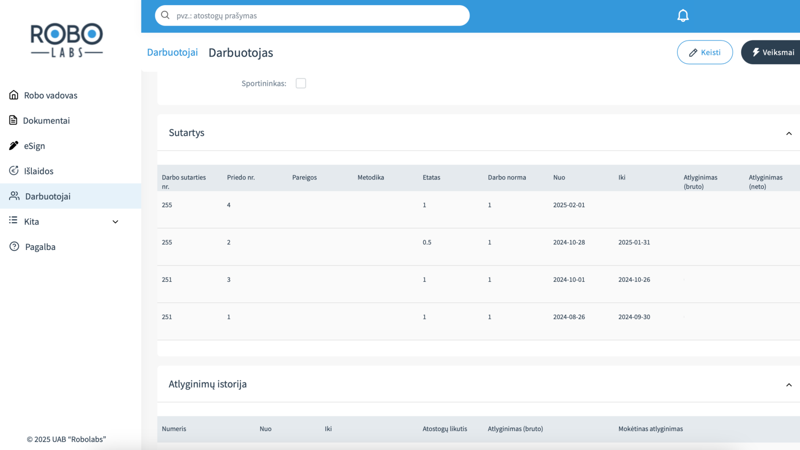This screenshot has width=800, height=450.
Task: Click the home icon beside Robo vadovas
Action: click(x=14, y=95)
